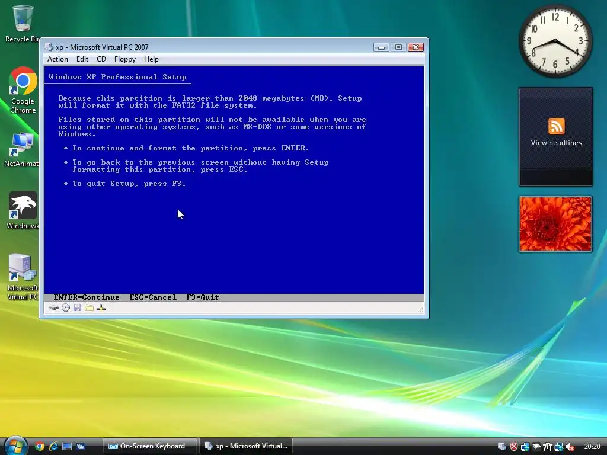This screenshot has width=607, height=455.
Task: Select the Google Chrome desktop shortcut
Action: (23, 91)
